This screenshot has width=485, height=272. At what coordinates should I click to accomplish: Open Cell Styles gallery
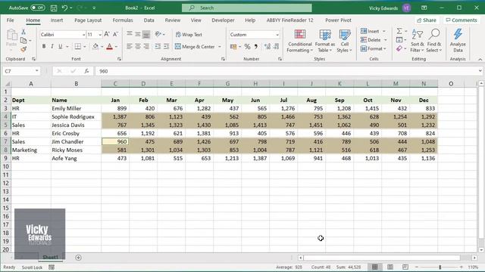tap(344, 41)
